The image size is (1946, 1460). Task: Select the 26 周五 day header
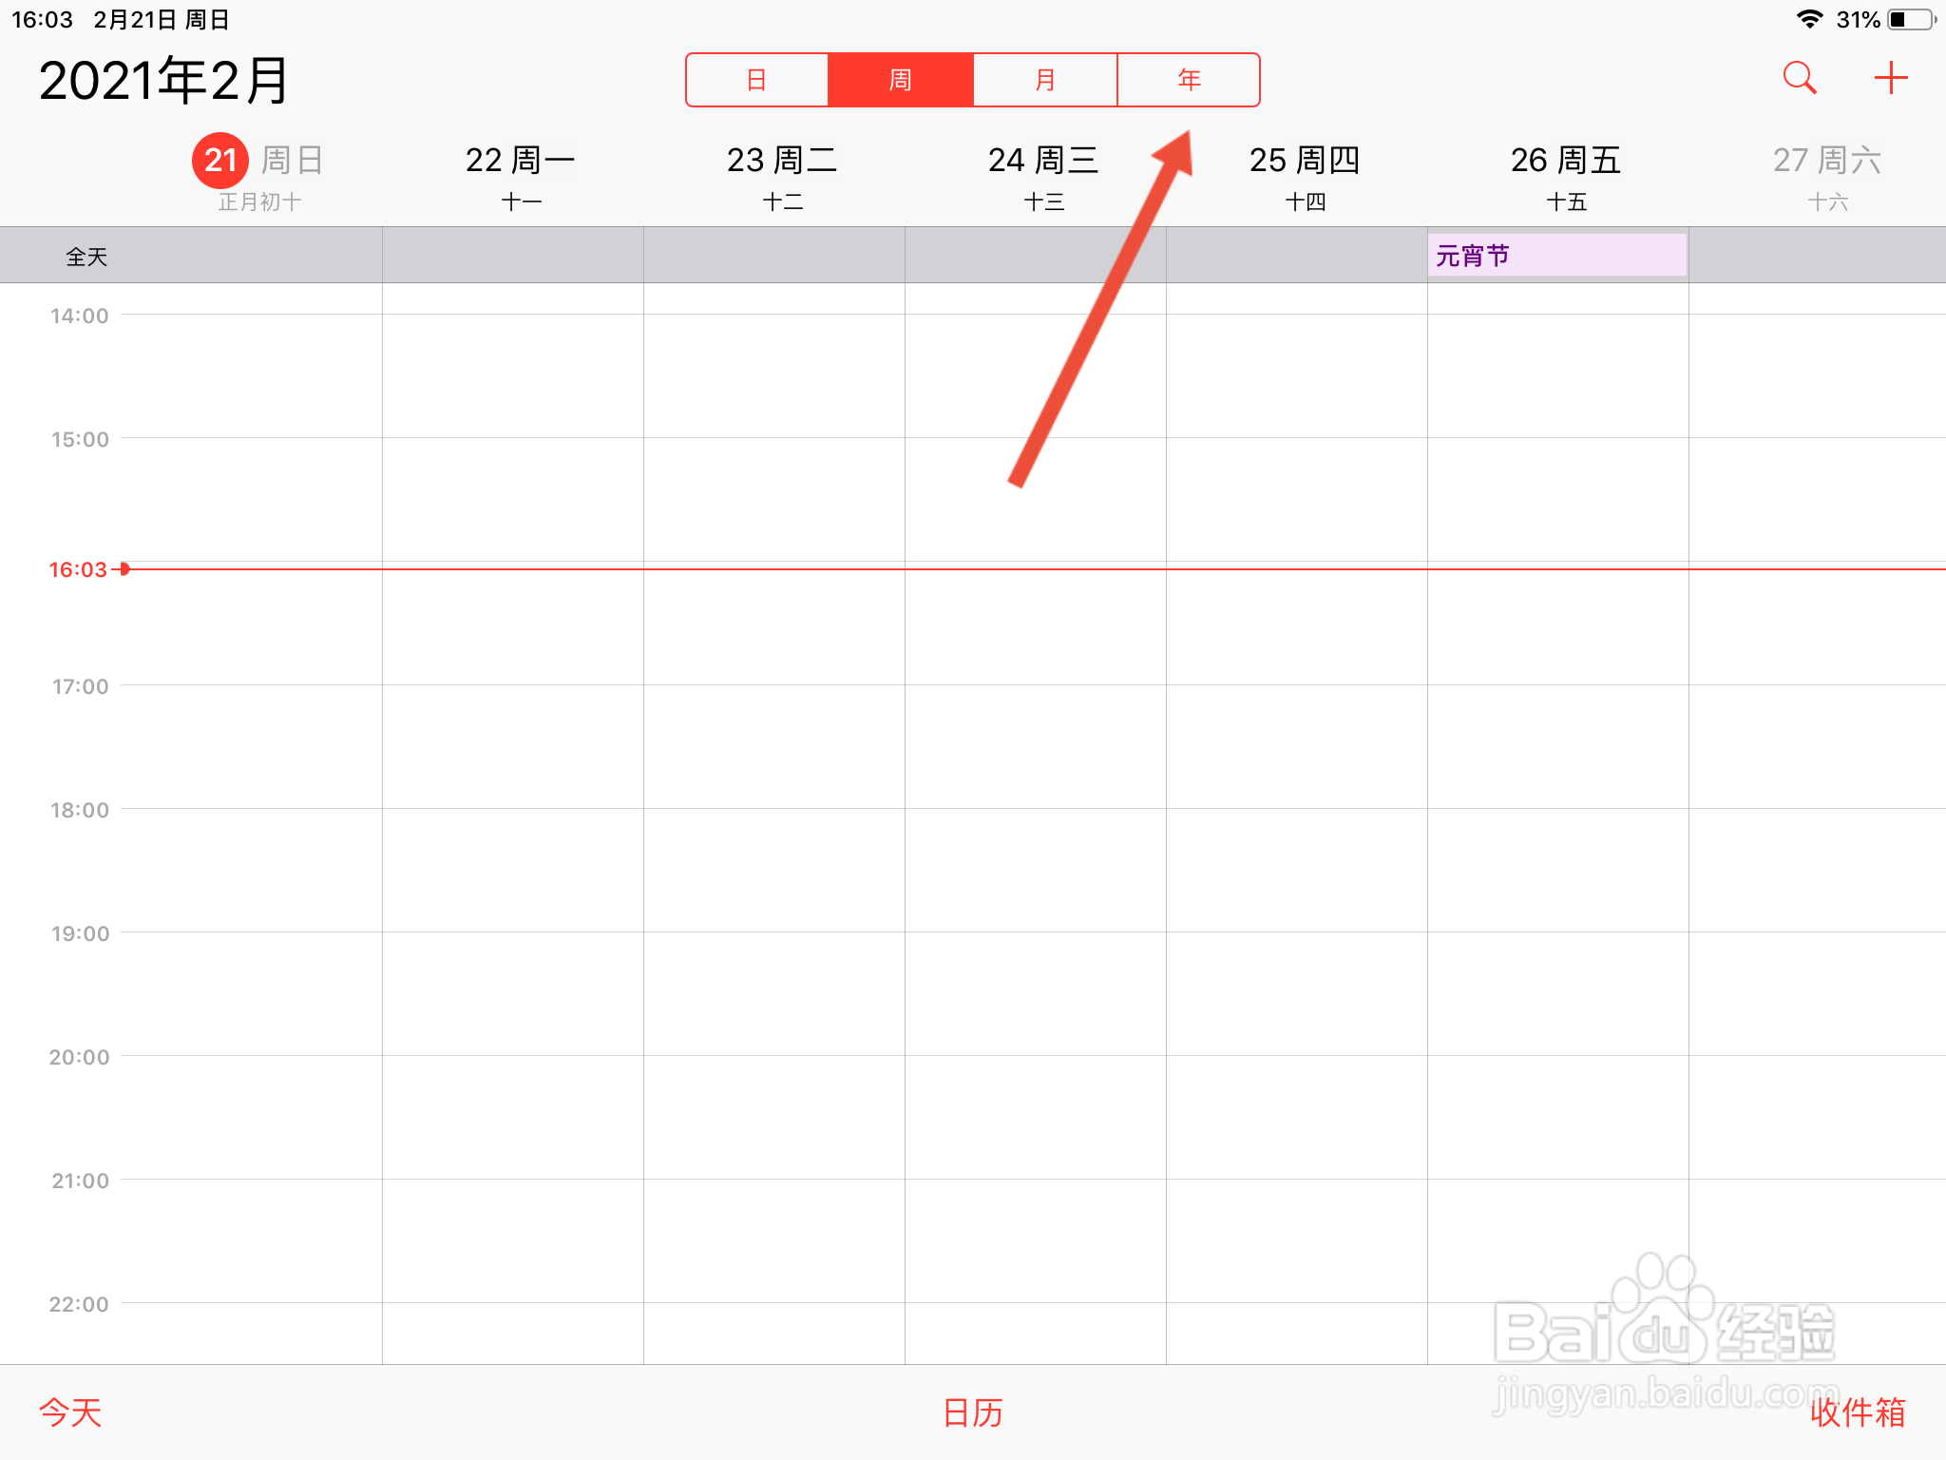click(1566, 160)
